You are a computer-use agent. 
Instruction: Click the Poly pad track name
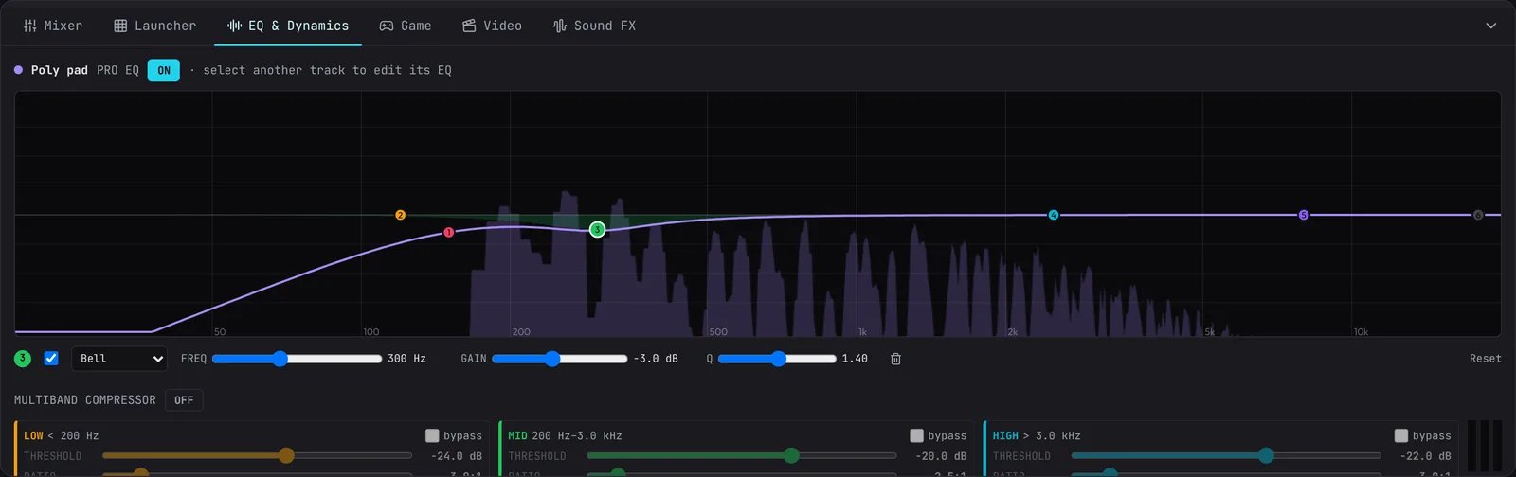tap(59, 70)
